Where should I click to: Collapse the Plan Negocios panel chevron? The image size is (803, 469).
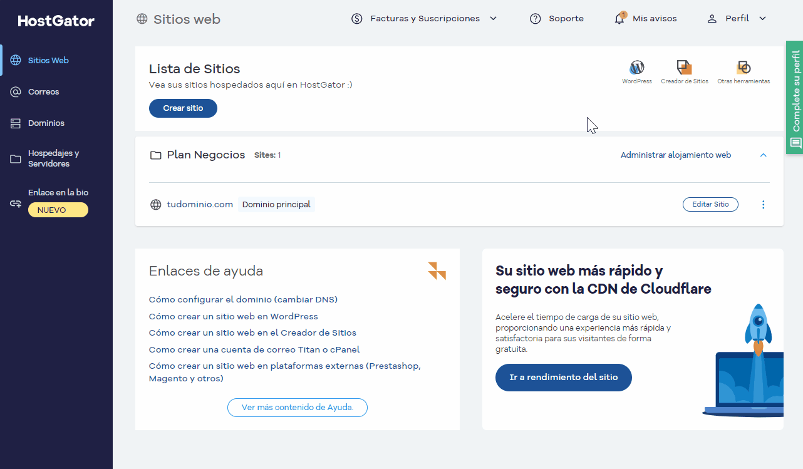click(763, 155)
